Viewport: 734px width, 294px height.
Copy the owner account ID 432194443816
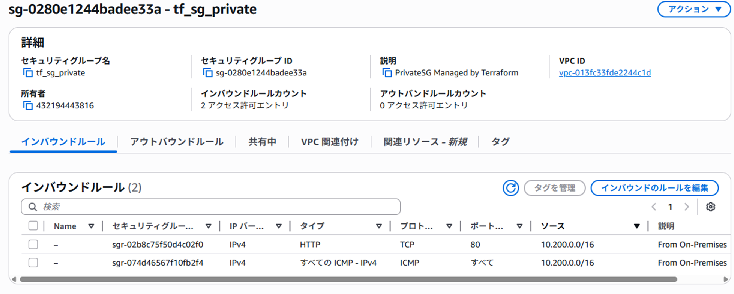[28, 105]
